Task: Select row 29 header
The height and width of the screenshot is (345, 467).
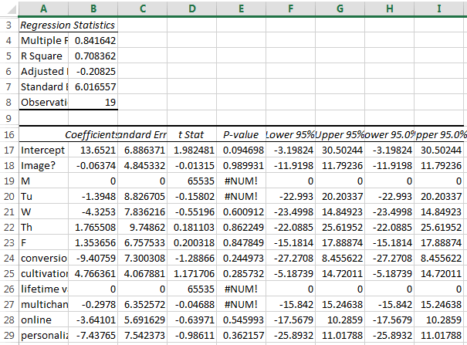Action: click(x=8, y=337)
